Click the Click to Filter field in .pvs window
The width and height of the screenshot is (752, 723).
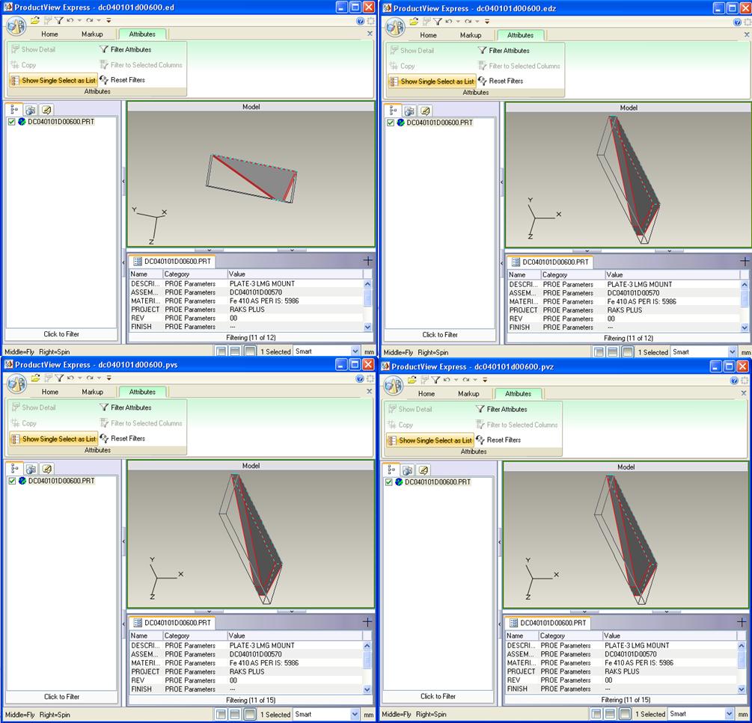point(61,697)
